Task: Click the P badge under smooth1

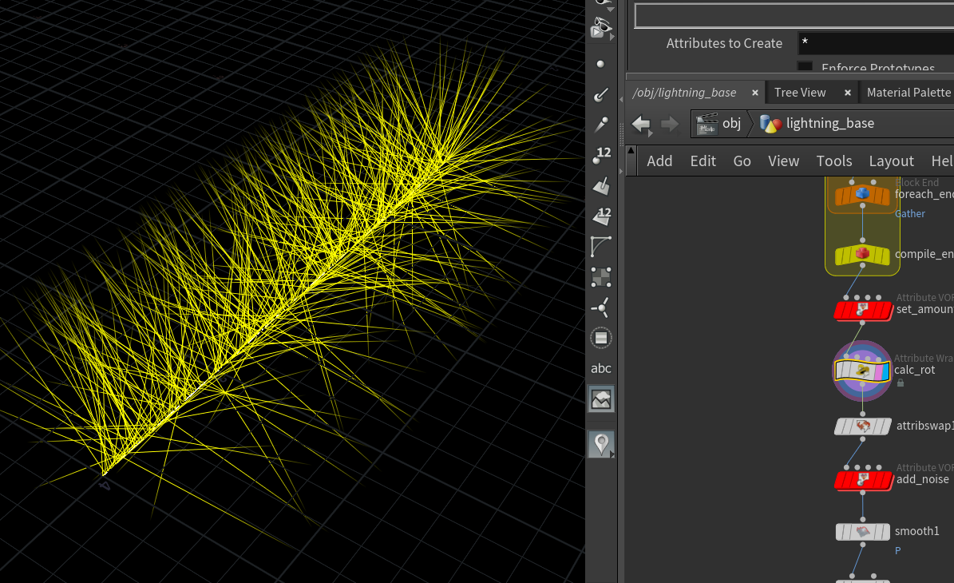Action: (x=898, y=551)
